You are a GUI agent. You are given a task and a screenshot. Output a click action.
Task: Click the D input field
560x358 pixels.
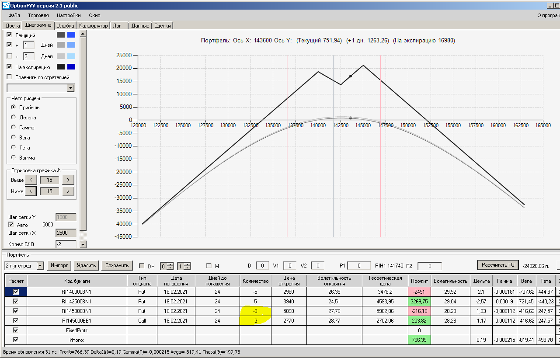click(262, 265)
